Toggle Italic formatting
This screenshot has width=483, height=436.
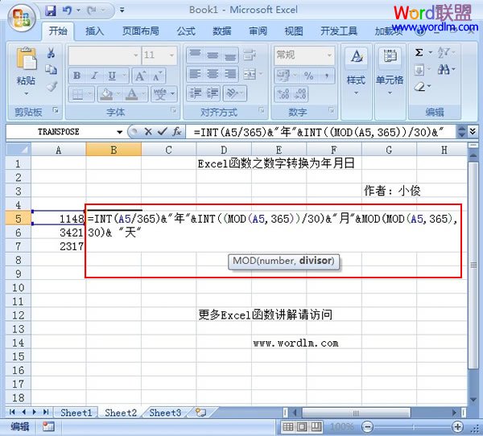pyautogui.click(x=94, y=76)
